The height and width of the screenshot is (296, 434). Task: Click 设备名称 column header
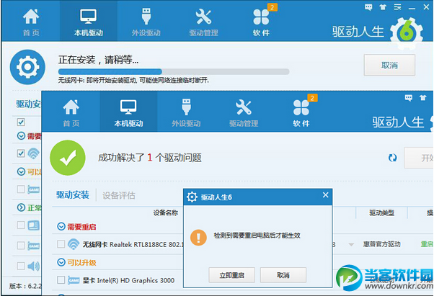(x=166, y=212)
